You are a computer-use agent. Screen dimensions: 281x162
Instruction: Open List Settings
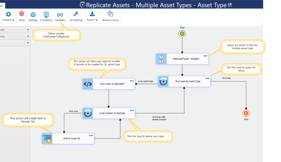point(76,16)
